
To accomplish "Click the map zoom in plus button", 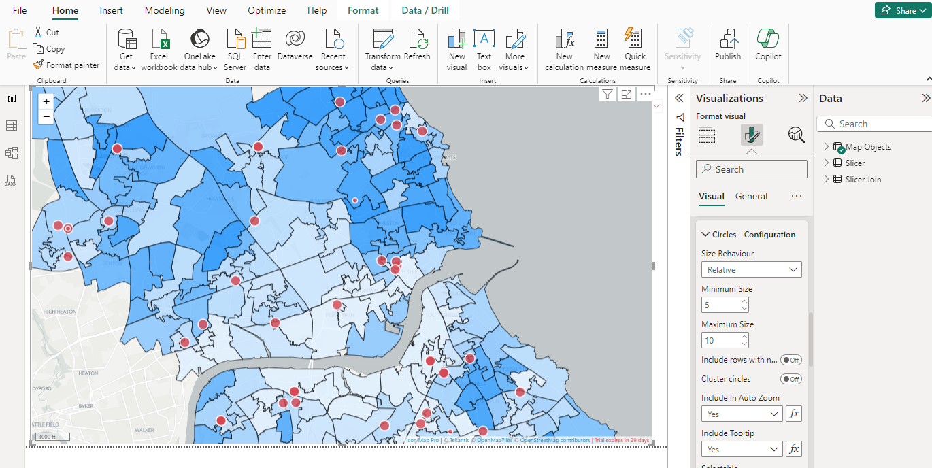I will click(46, 101).
